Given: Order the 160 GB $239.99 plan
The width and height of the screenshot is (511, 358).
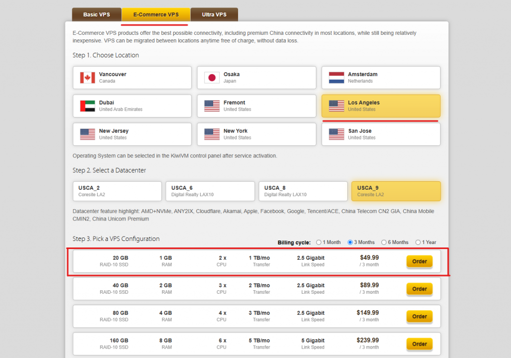Looking at the screenshot, I should point(419,344).
